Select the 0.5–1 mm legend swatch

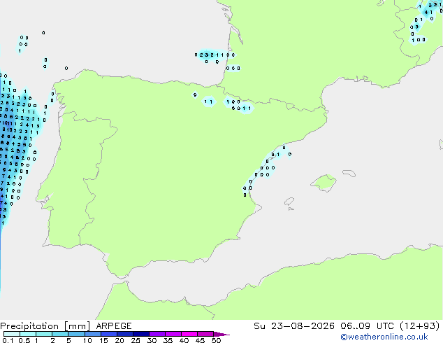28,334
